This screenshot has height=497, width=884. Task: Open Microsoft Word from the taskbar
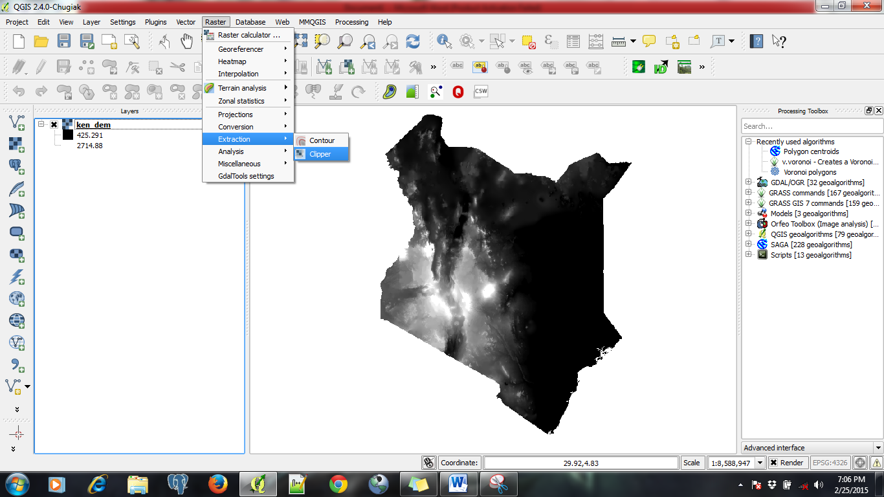[x=458, y=483]
